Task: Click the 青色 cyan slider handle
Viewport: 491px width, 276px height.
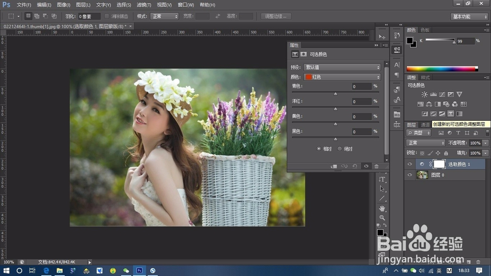Action: coord(336,93)
